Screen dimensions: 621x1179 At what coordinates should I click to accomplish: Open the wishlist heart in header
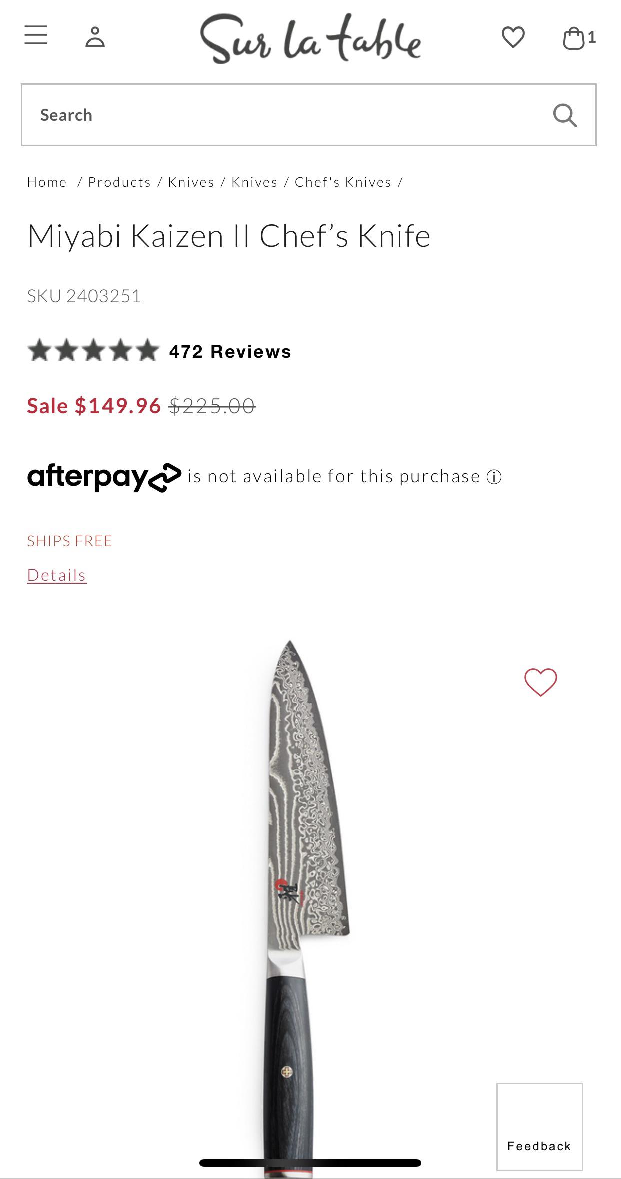pos(513,37)
